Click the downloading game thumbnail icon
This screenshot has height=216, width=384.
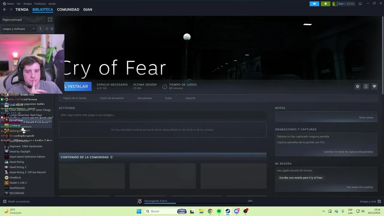point(139,201)
